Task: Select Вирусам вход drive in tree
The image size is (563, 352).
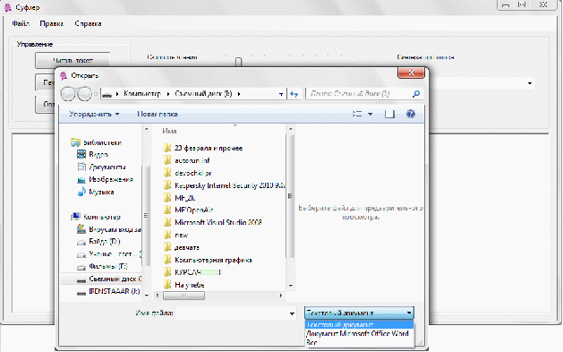Action: 109,229
